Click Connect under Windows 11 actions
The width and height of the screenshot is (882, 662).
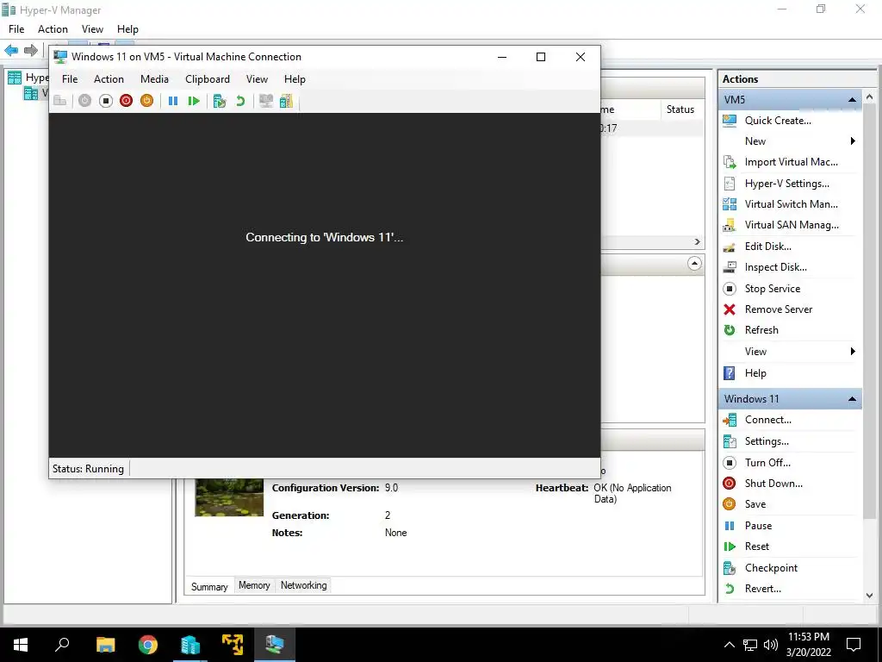767,420
